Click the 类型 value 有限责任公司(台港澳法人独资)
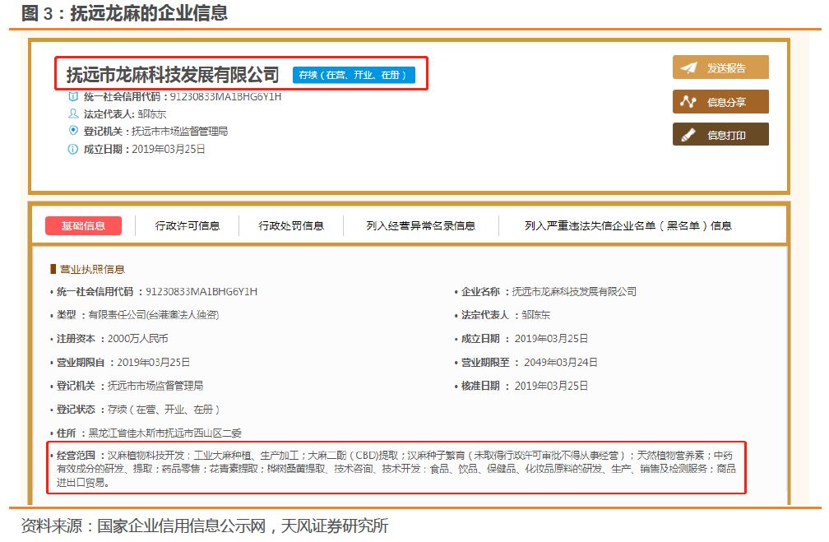This screenshot has width=829, height=542. point(154,315)
